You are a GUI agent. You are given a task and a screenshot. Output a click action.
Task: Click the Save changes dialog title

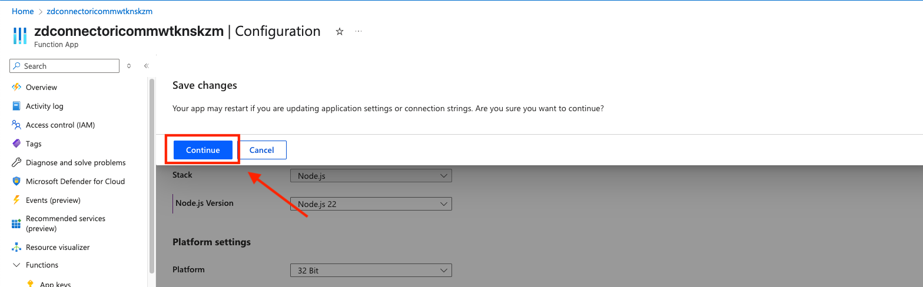pyautogui.click(x=205, y=85)
